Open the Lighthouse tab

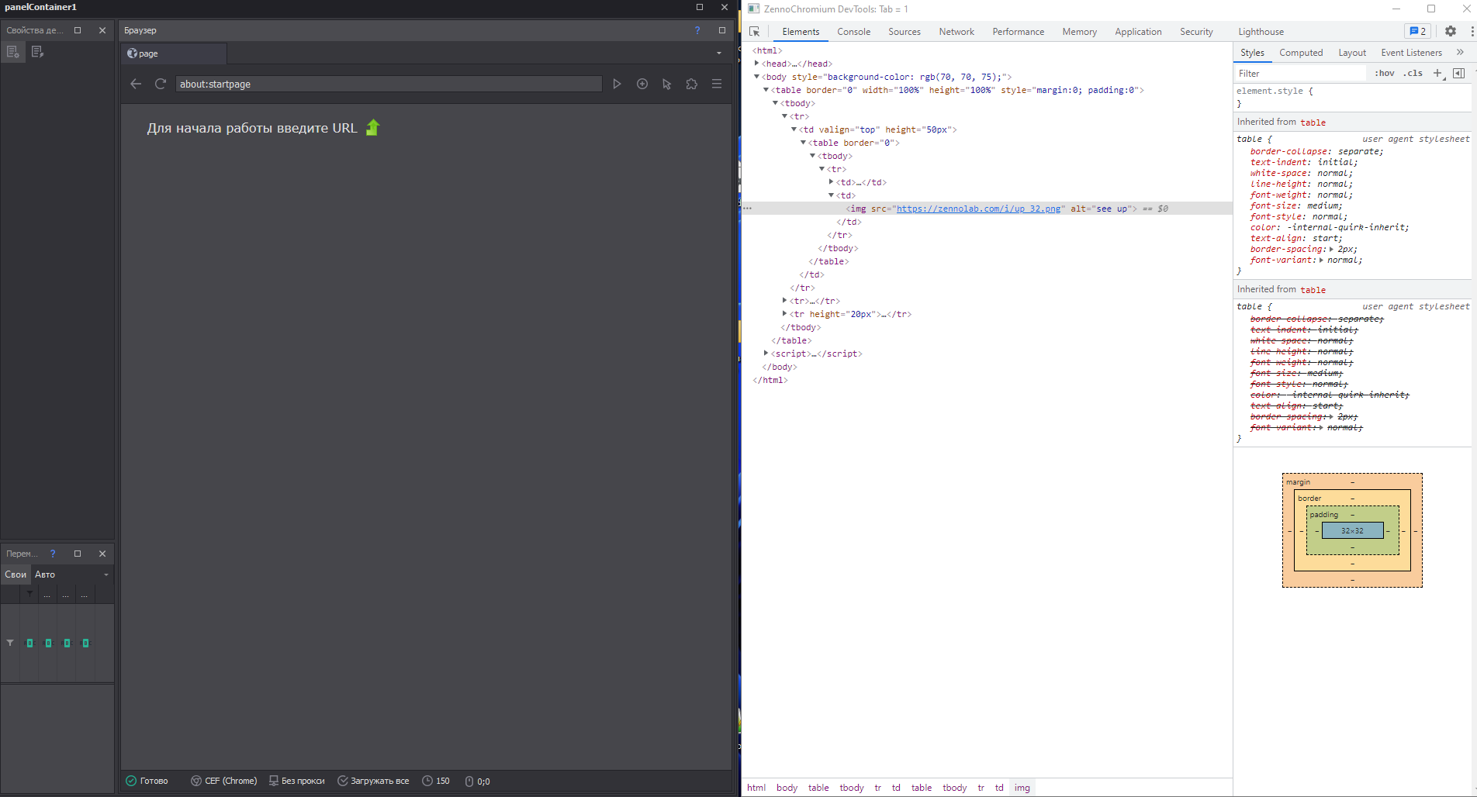[x=1261, y=32]
